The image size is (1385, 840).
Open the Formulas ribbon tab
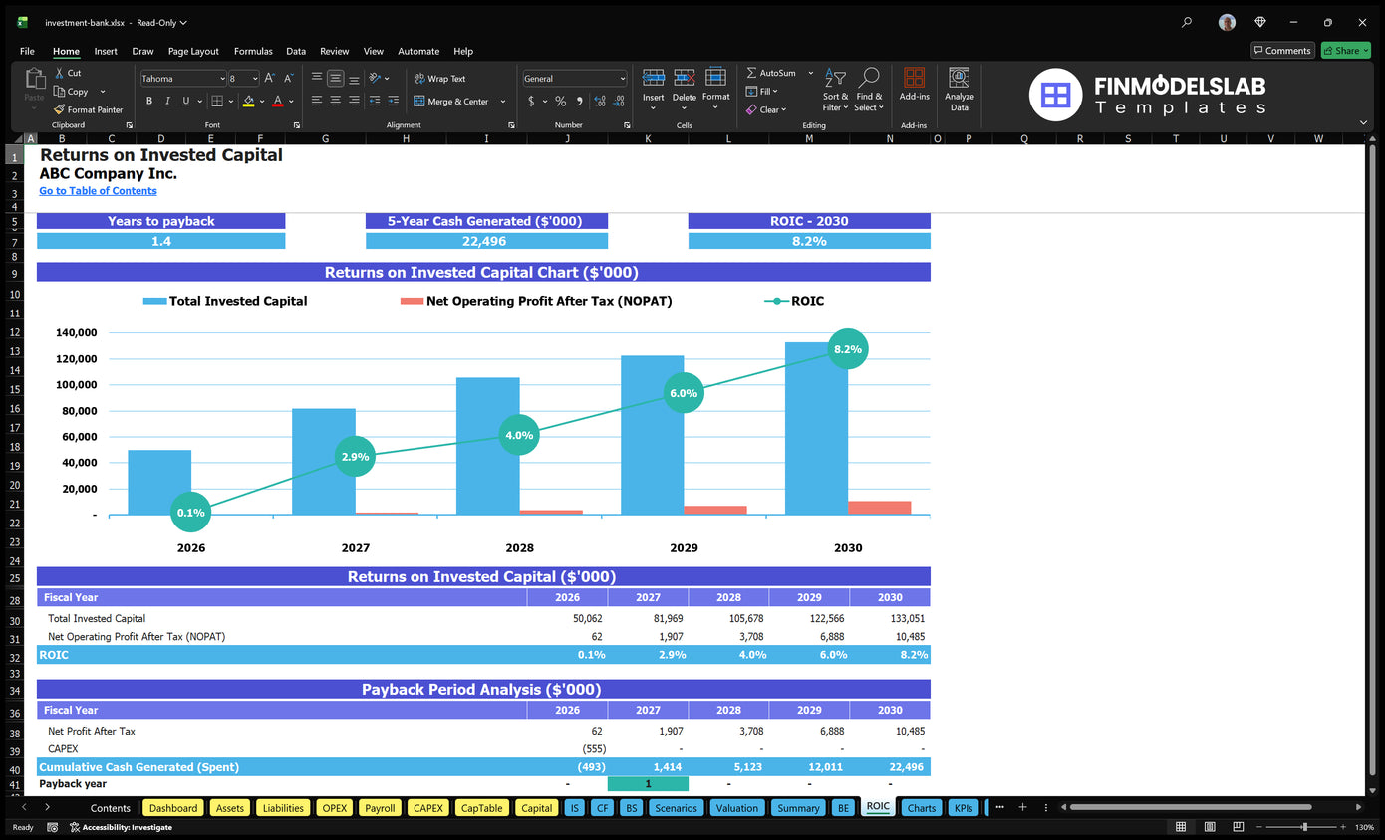click(253, 51)
